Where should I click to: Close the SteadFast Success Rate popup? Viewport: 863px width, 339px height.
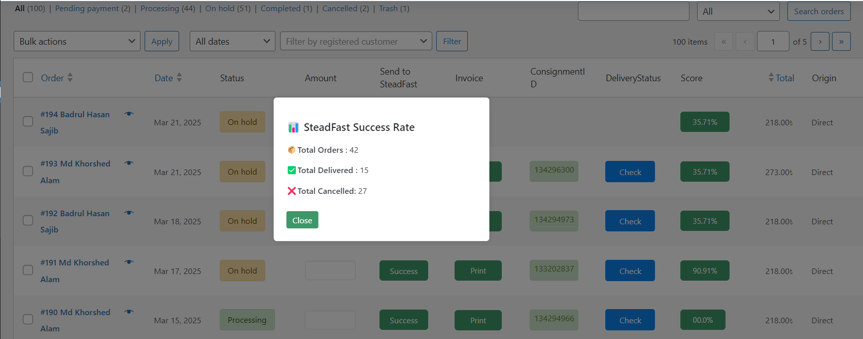tap(302, 220)
